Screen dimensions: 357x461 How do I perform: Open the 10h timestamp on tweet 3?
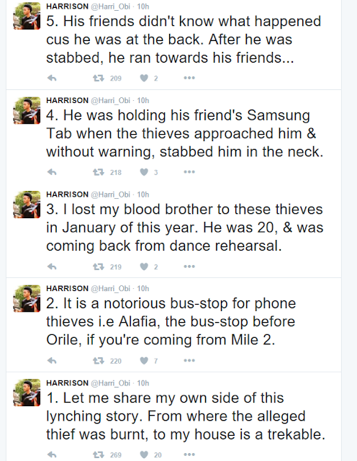pyautogui.click(x=143, y=194)
